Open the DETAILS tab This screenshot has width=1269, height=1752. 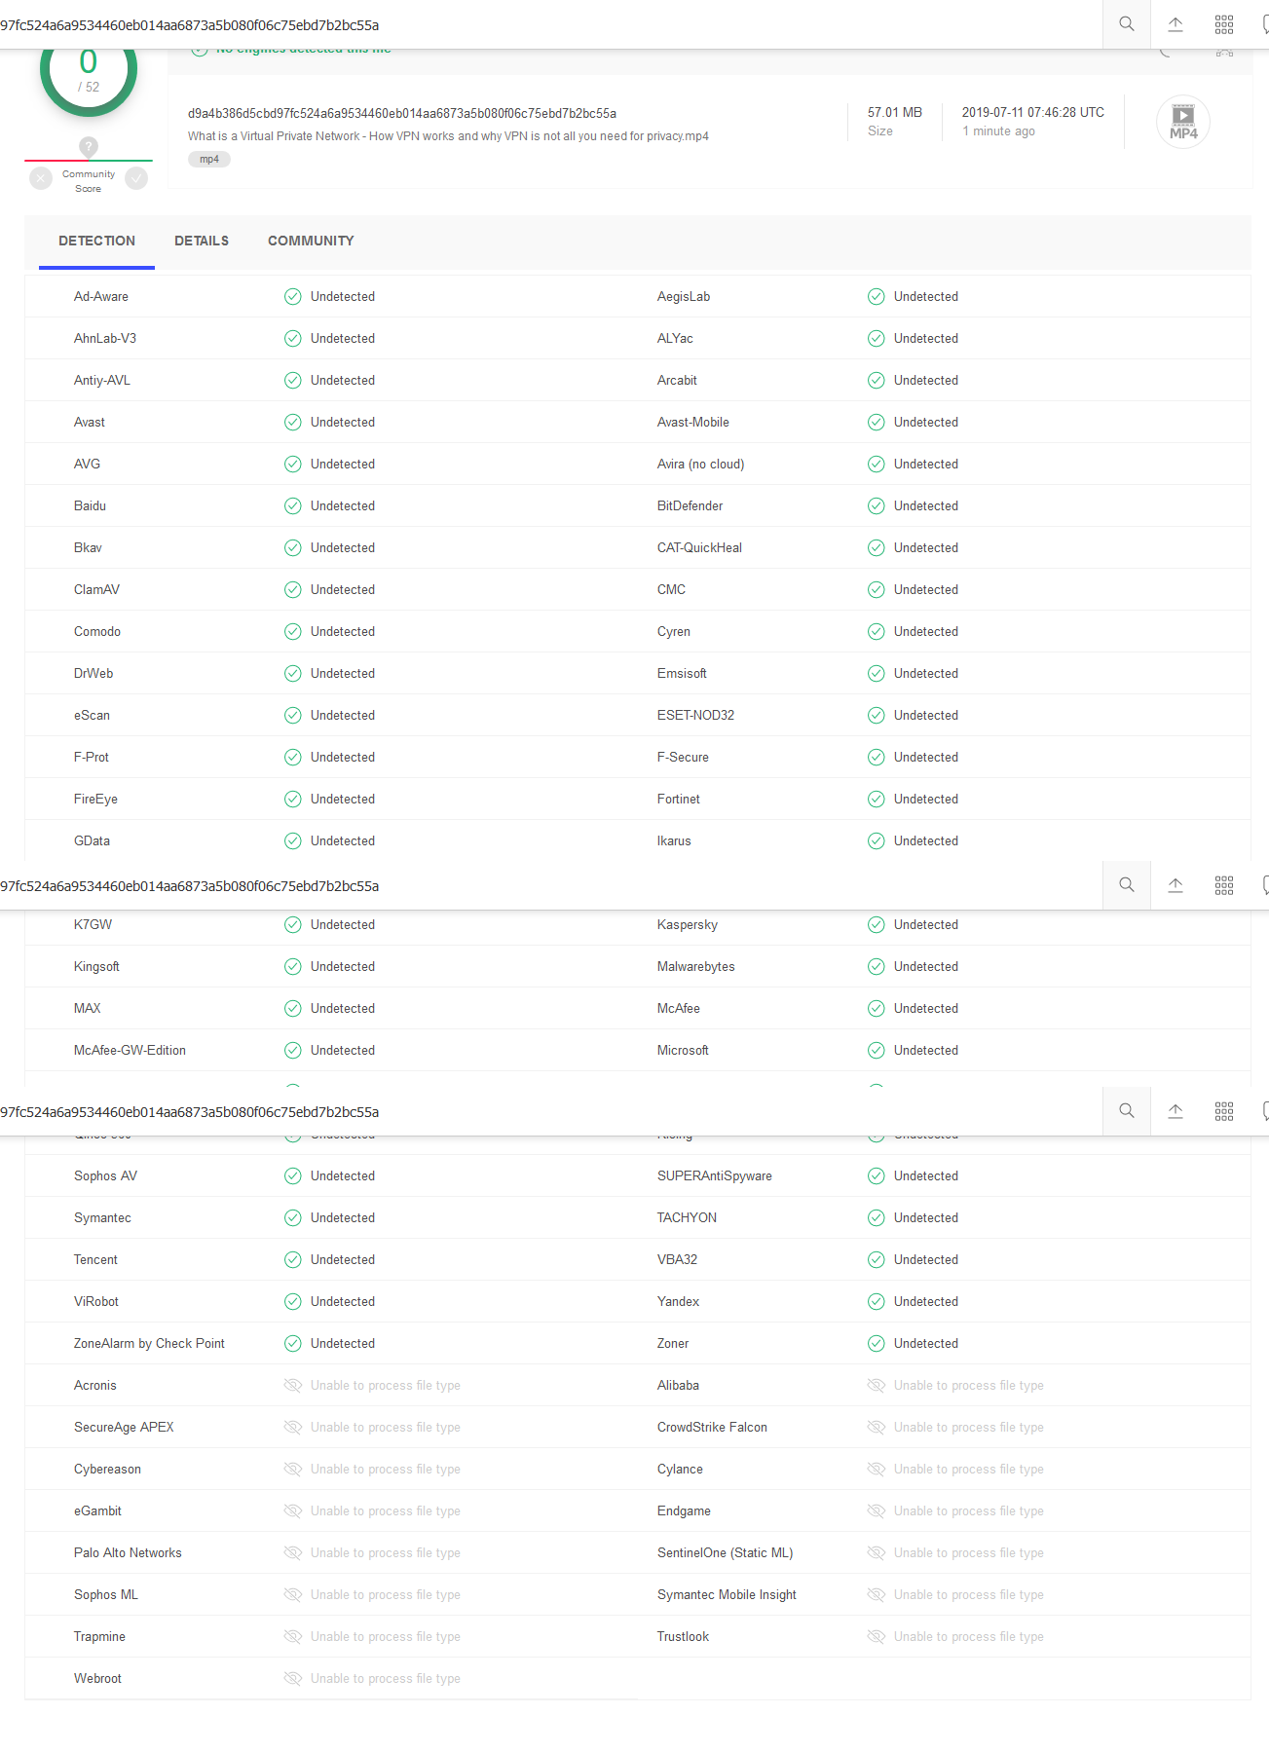coord(202,241)
